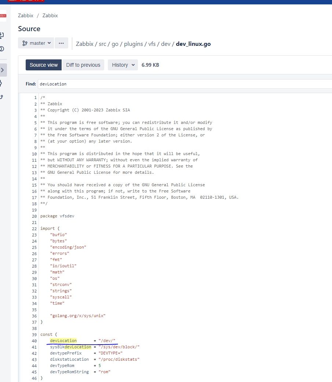This screenshot has width=332, height=382.
Task: Open the dev folder in file path
Action: [x=165, y=44]
